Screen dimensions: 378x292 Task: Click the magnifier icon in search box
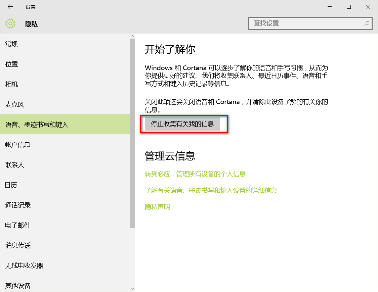pyautogui.click(x=367, y=23)
